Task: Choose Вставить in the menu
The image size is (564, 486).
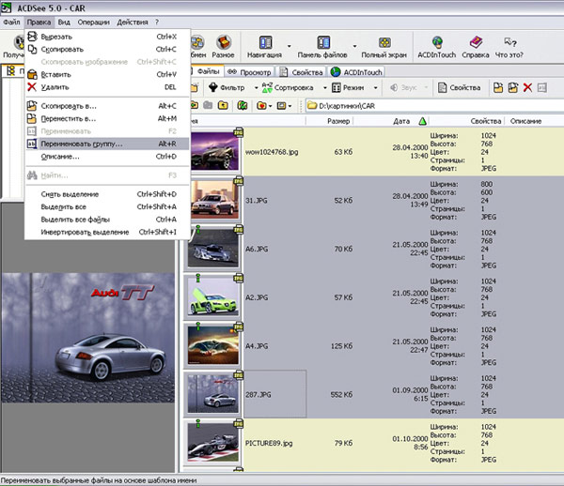Action: (107, 74)
